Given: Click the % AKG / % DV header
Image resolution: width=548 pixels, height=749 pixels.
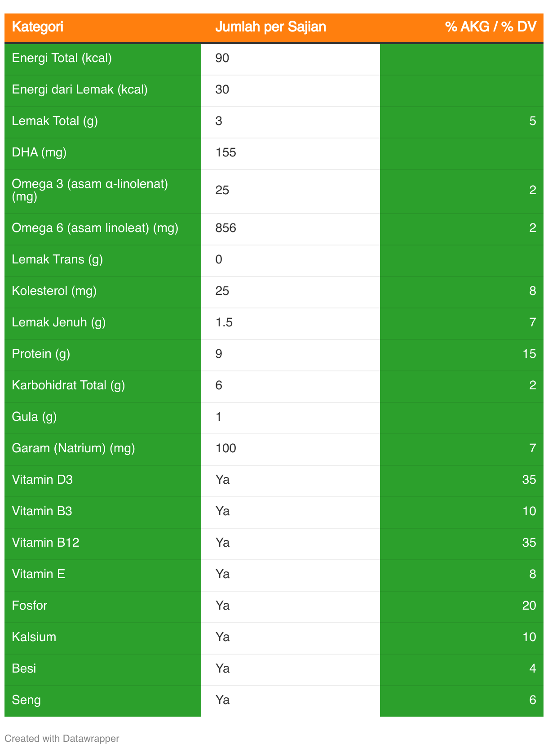Looking at the screenshot, I should [491, 27].
